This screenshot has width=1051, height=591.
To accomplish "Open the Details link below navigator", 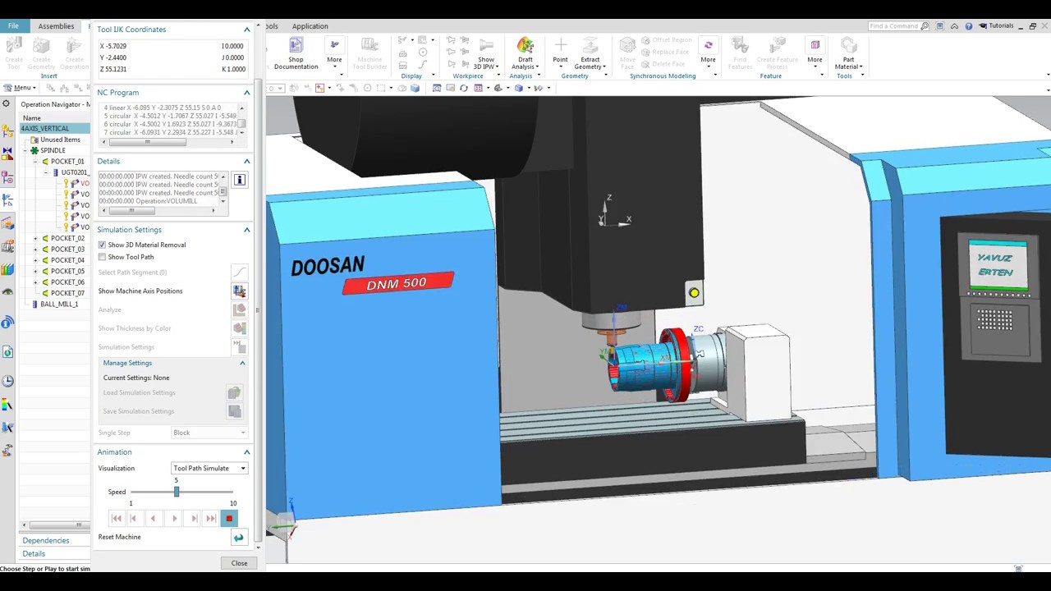I will [34, 554].
